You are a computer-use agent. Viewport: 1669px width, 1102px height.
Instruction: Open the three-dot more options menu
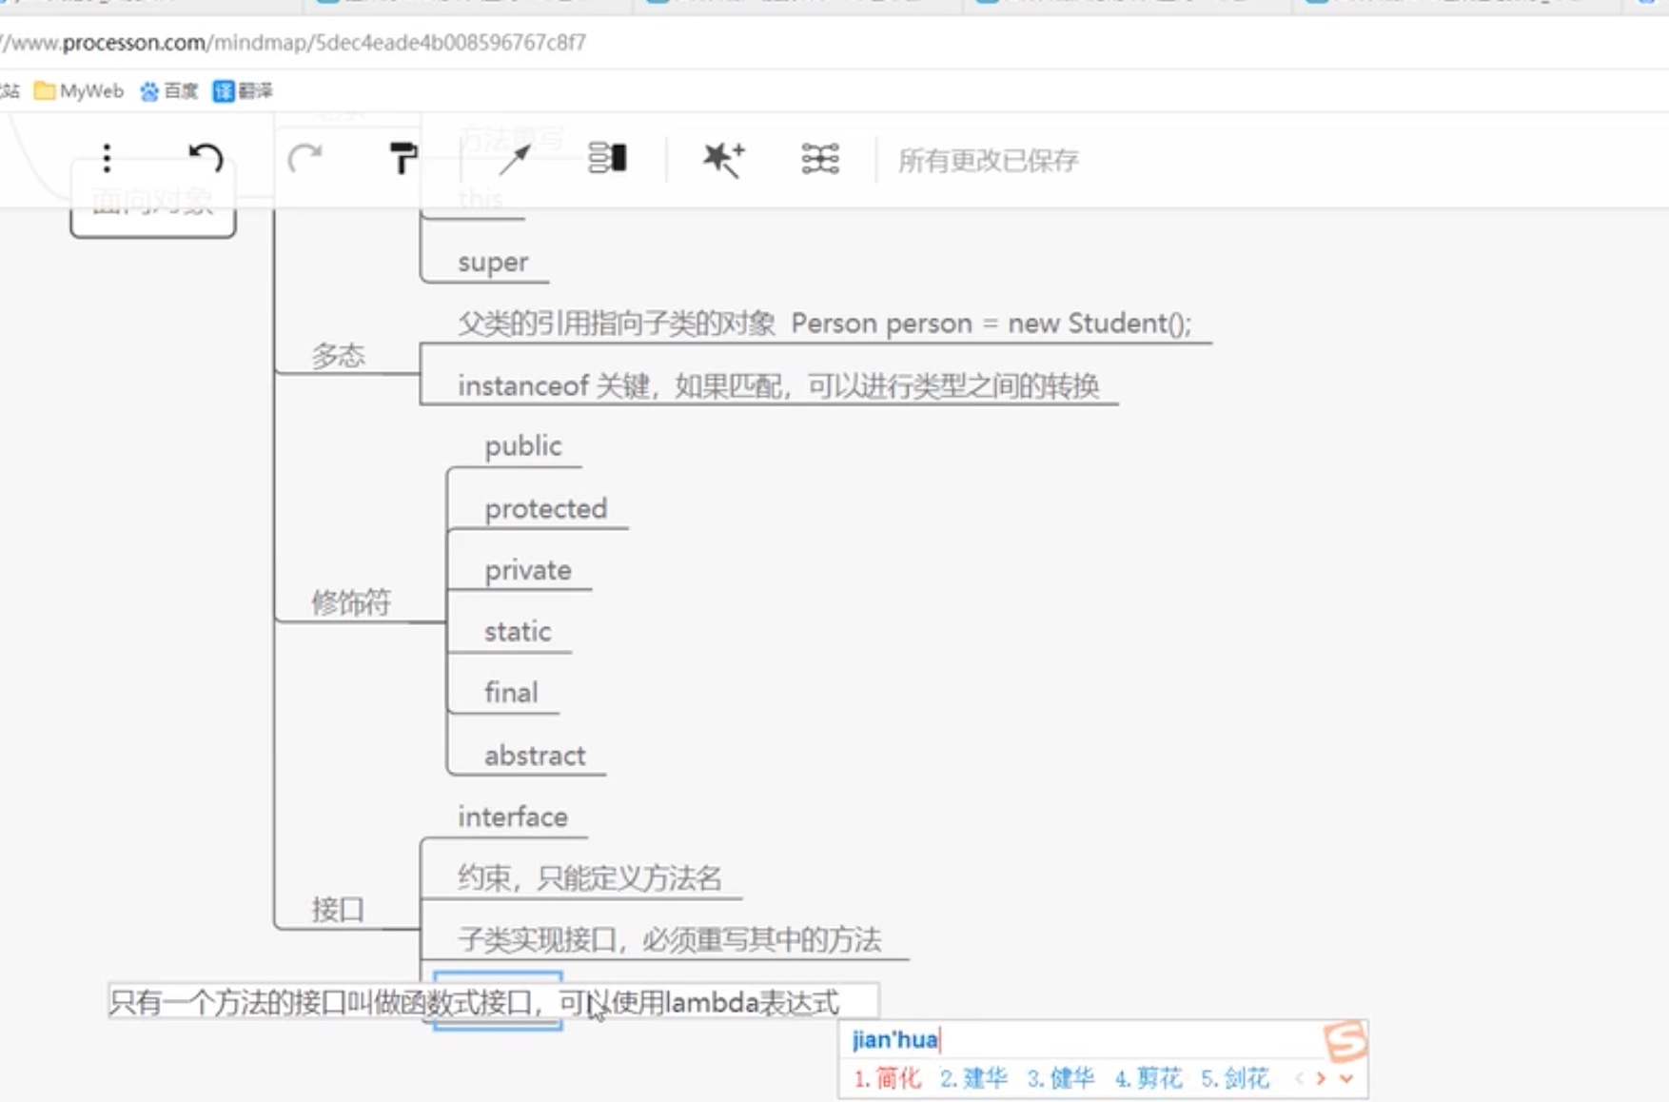coord(107,158)
